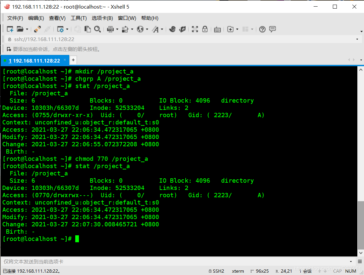Click the Open session folder icon
This screenshot has height=275, width=364.
coord(20,29)
